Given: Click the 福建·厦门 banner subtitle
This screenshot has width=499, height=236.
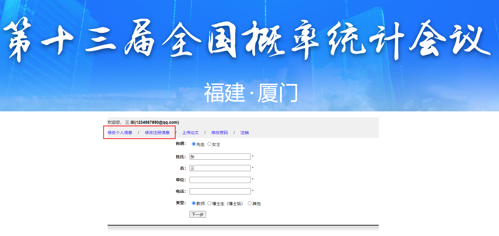Looking at the screenshot, I should [251, 93].
